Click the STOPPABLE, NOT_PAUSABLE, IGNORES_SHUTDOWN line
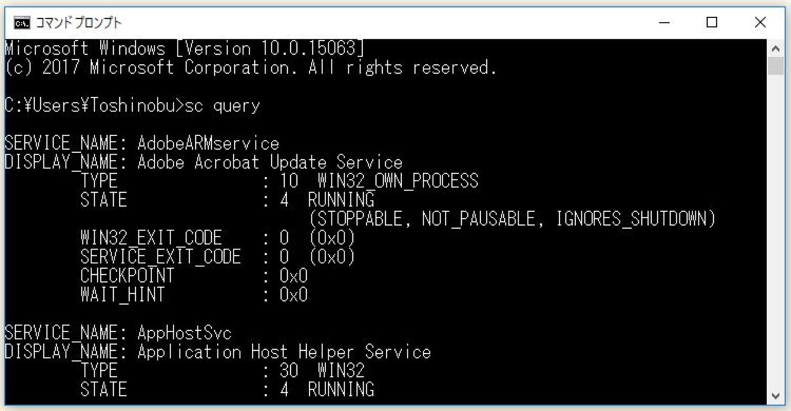 tap(512, 219)
